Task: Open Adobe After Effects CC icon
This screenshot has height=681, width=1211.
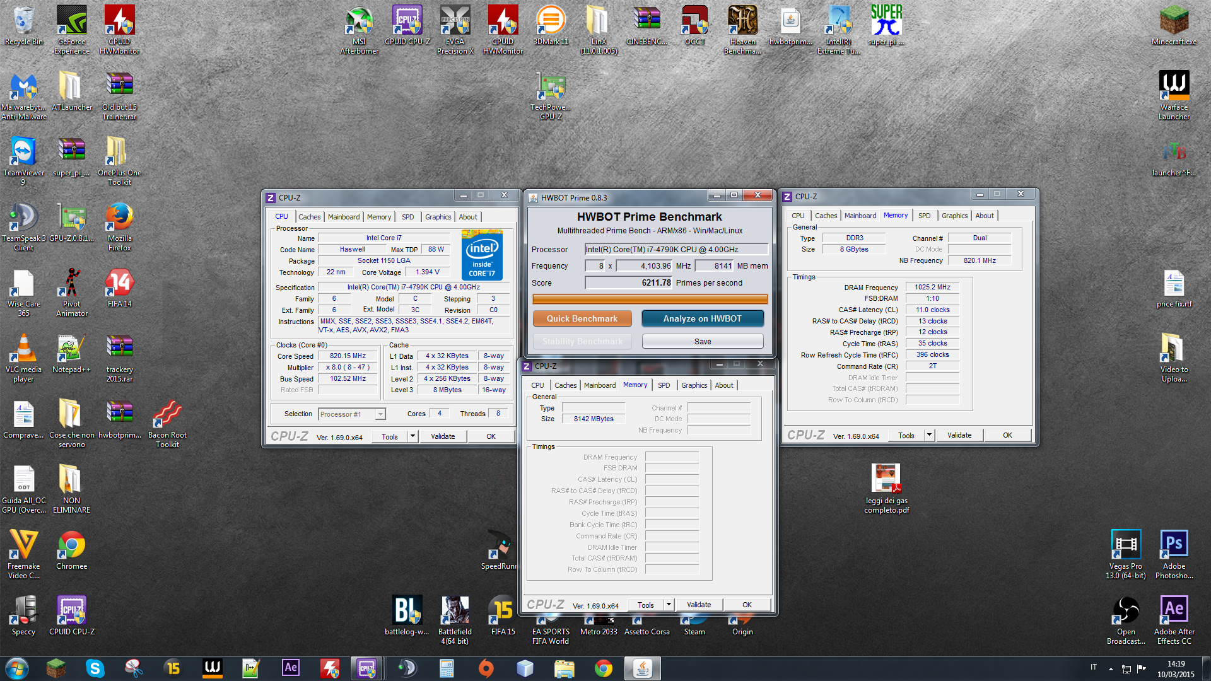Action: 1174,620
